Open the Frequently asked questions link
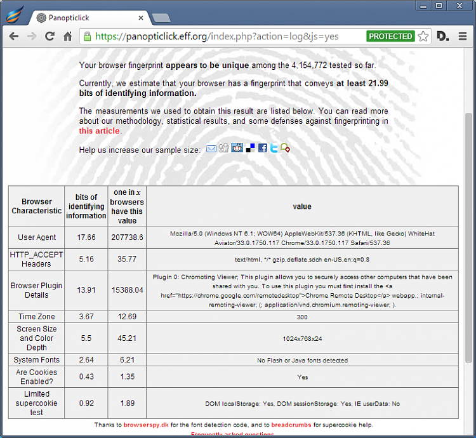The width and height of the screenshot is (476, 438). click(232, 434)
